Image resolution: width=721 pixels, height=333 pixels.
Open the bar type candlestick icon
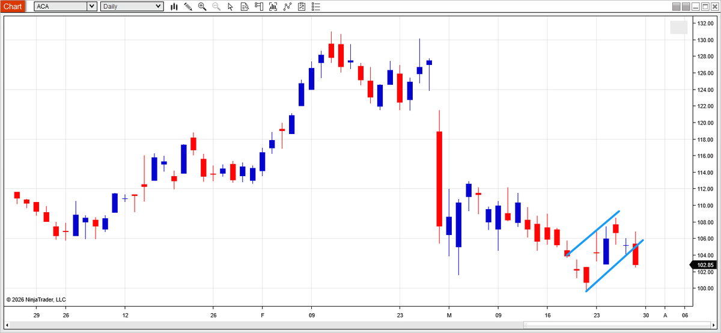click(x=174, y=7)
